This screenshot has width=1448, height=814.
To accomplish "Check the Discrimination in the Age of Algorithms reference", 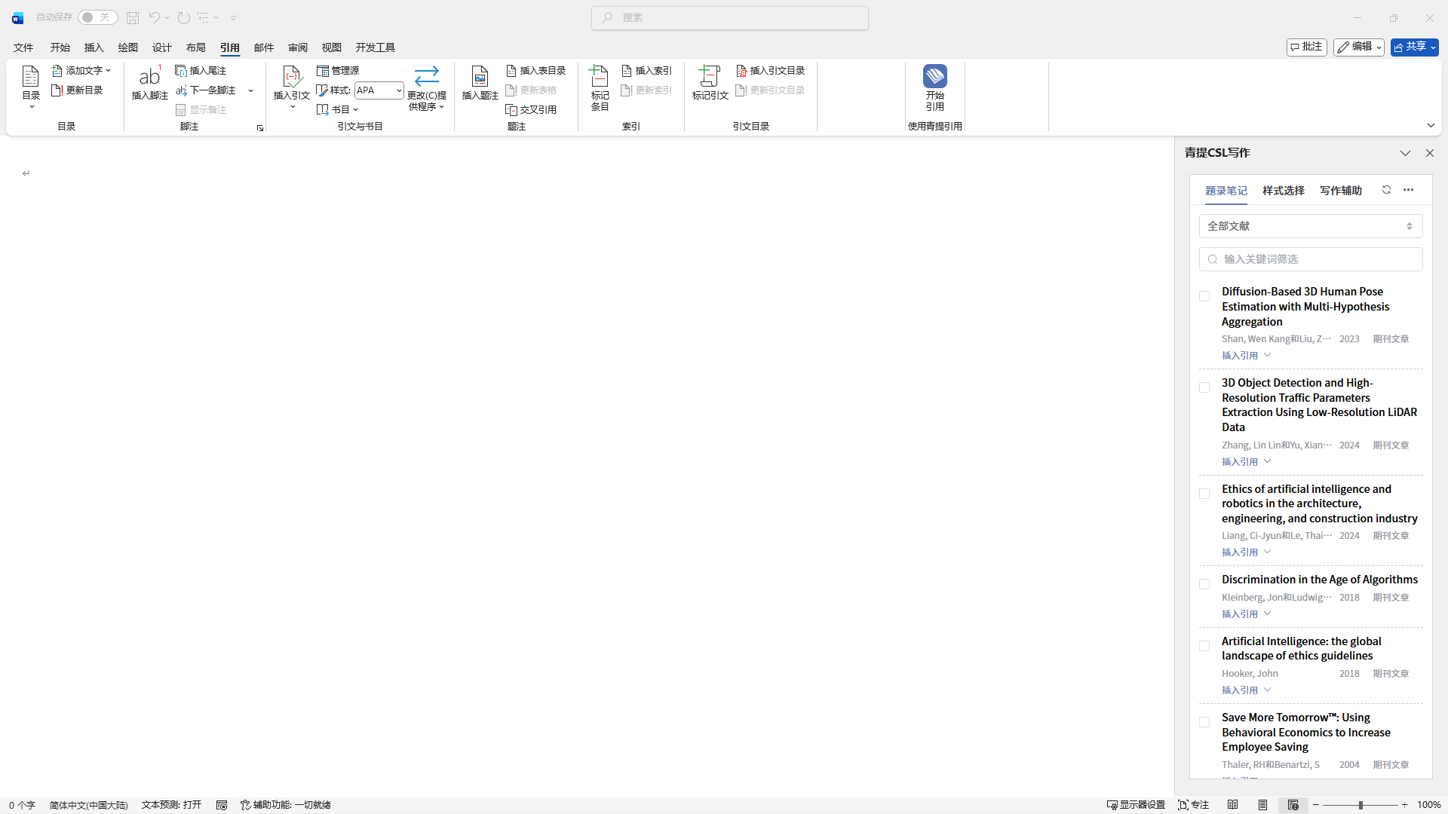I will click(1204, 584).
